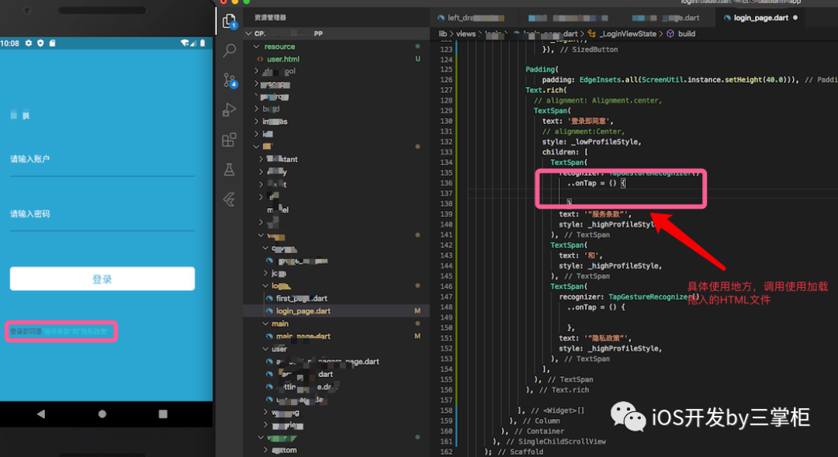Click the class icon before _LoginViewState breadcrumb

tap(591, 33)
